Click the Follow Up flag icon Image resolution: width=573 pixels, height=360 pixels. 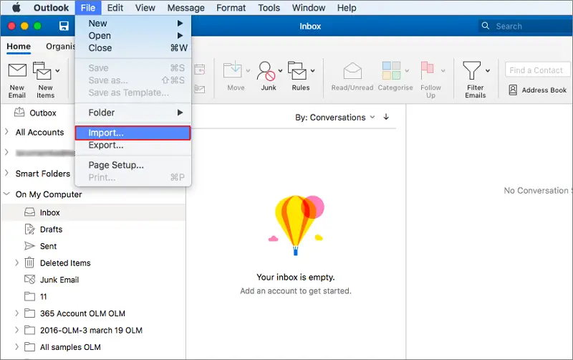tap(427, 70)
